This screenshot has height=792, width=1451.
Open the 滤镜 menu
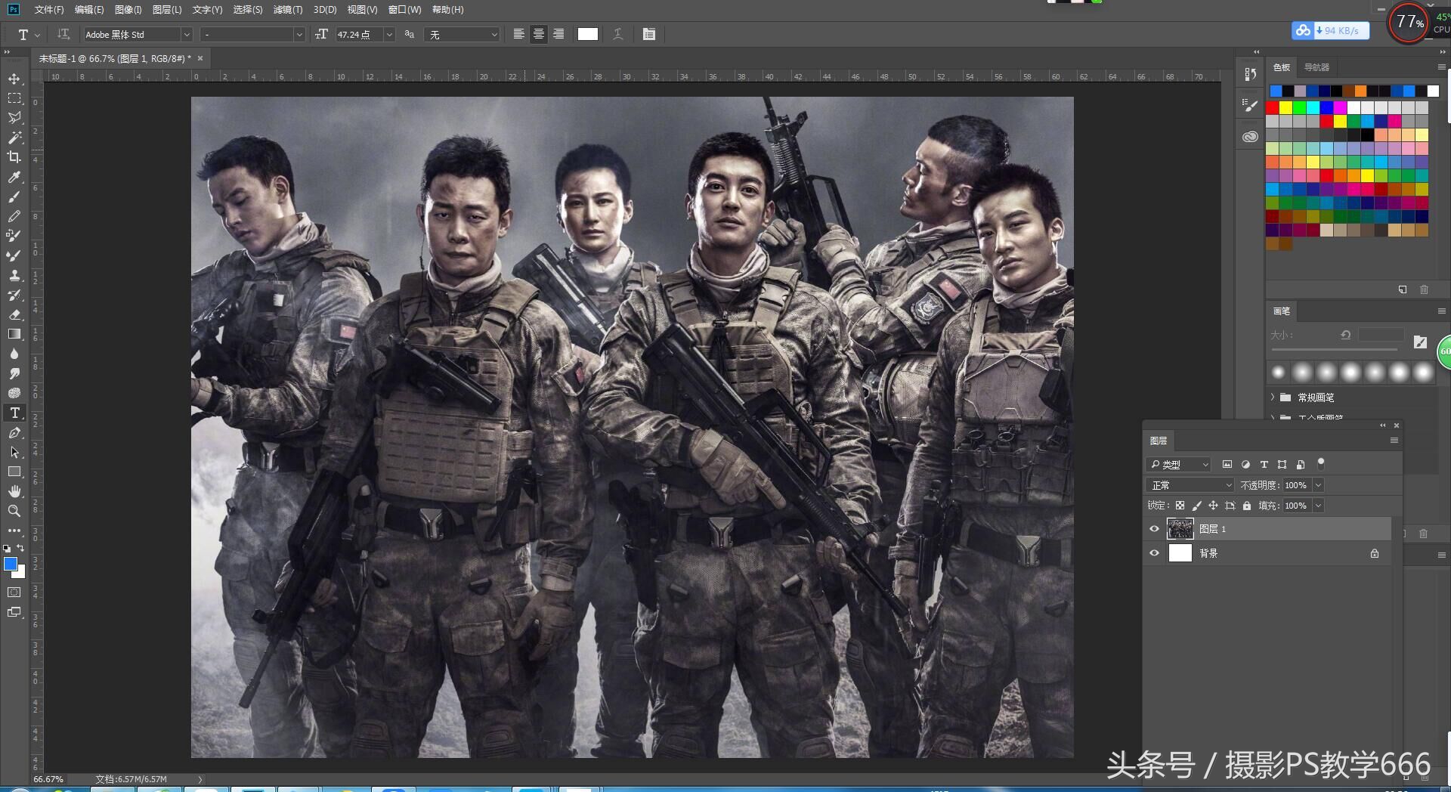click(x=286, y=10)
